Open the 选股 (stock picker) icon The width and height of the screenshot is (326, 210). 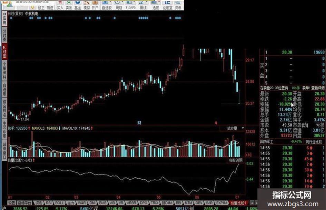pyautogui.click(x=156, y=5)
